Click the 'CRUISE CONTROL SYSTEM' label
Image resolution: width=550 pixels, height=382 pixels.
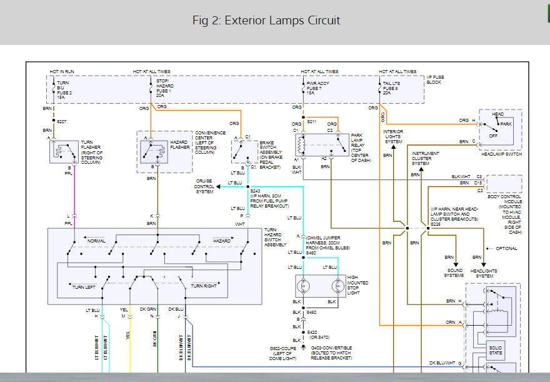(204, 186)
